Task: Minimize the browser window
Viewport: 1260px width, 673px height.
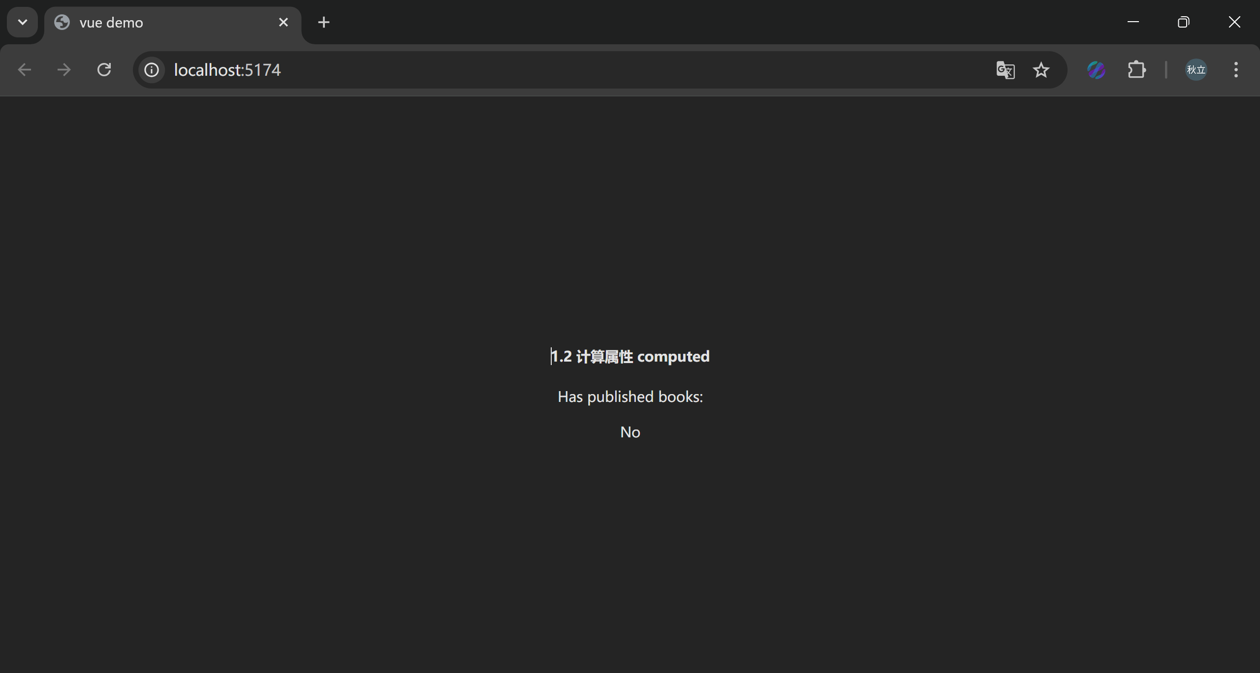Action: pos(1133,22)
